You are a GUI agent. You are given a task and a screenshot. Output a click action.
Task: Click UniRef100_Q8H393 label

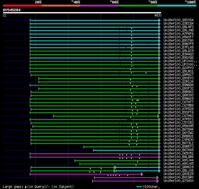[178, 95]
